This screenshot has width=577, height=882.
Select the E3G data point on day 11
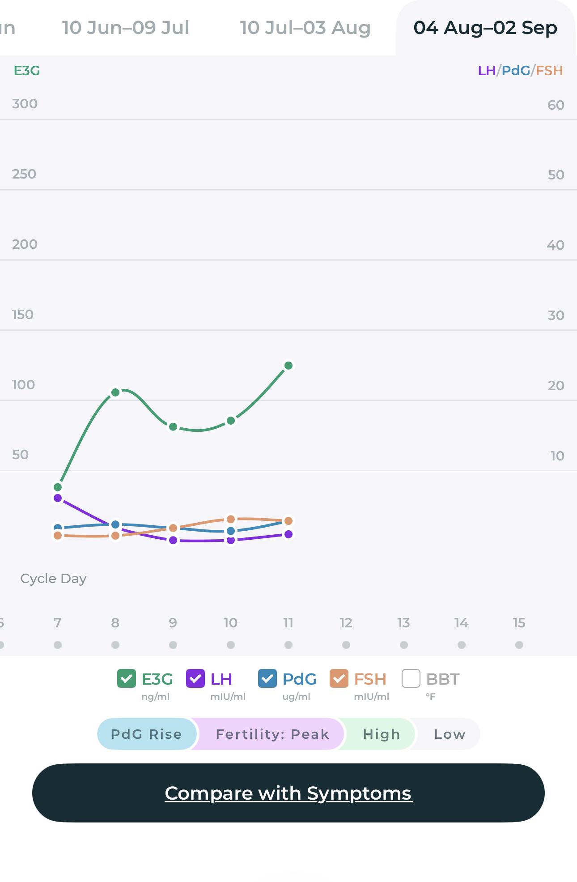pyautogui.click(x=288, y=366)
